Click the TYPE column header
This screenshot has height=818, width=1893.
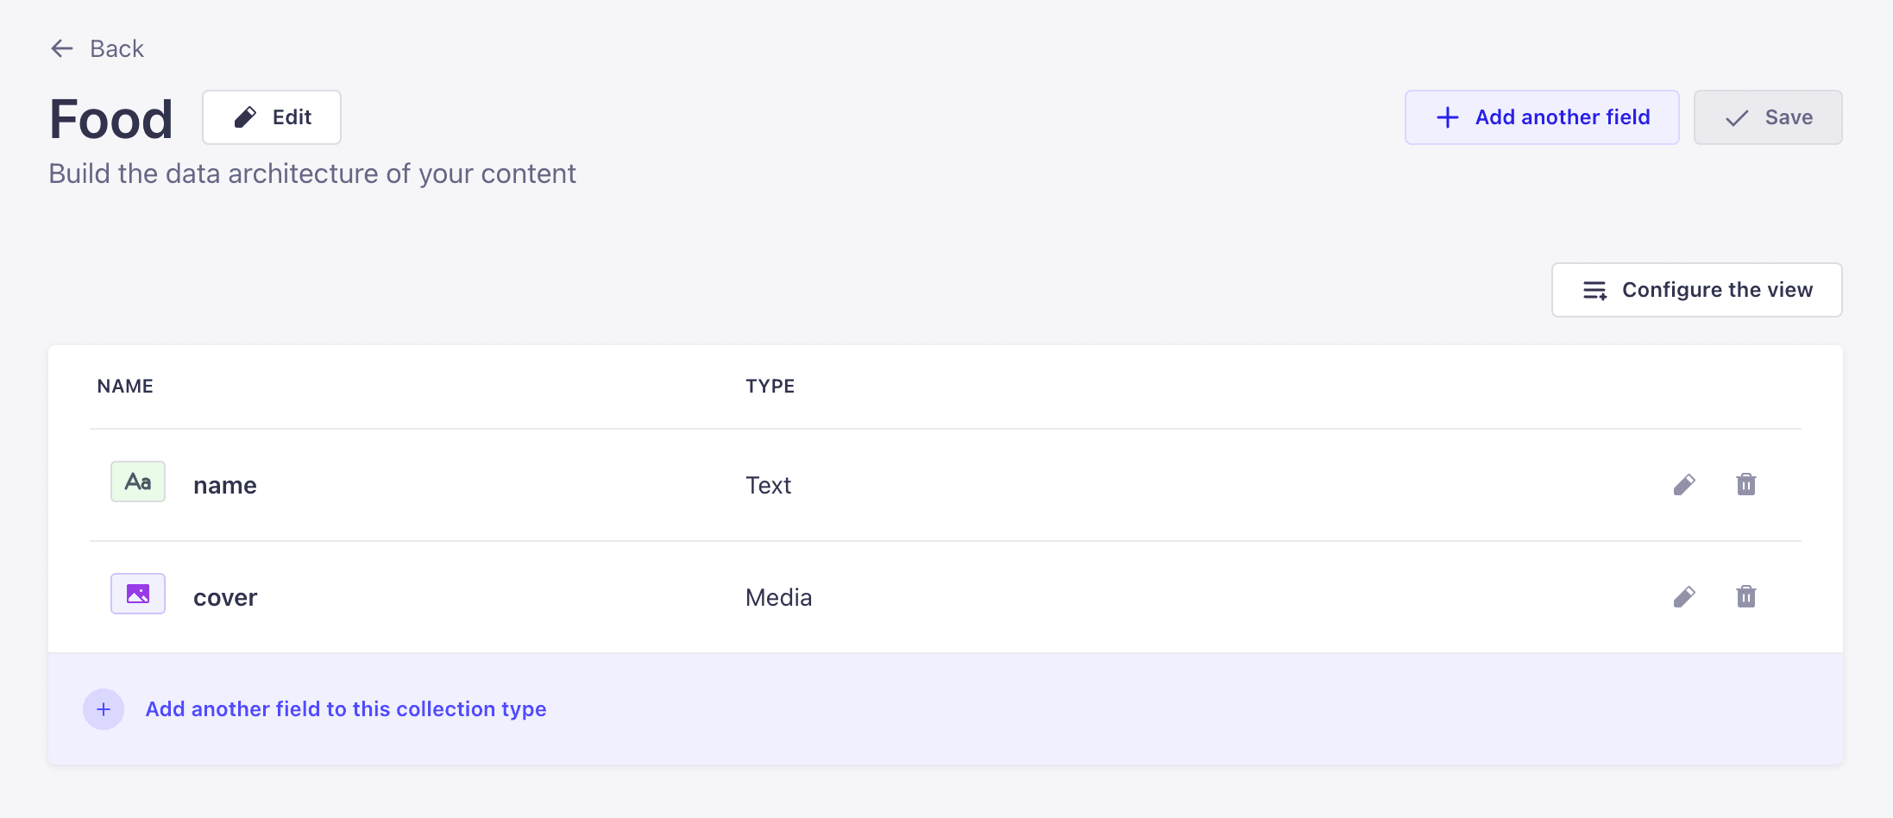(770, 387)
